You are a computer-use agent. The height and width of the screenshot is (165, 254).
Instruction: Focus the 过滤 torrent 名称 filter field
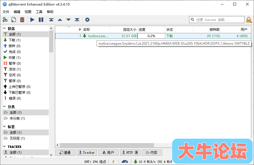click(217, 20)
